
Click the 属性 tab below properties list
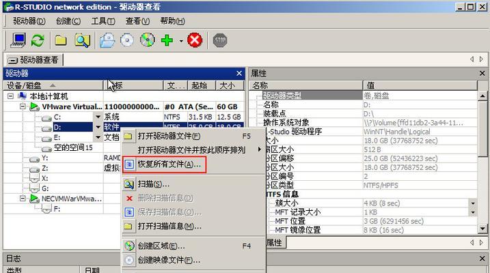pos(274,242)
